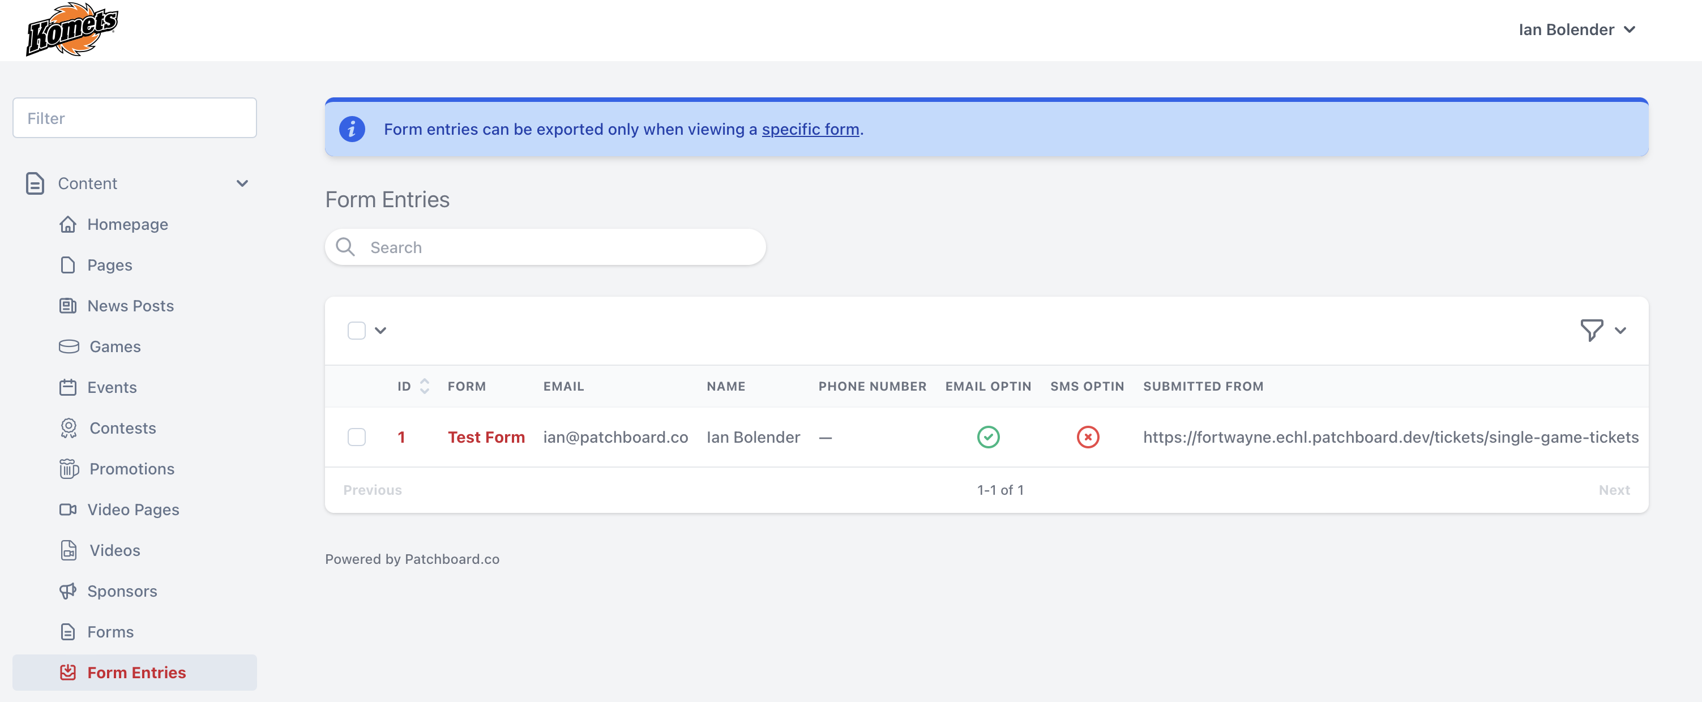
Task: Open Sponsors in the sidebar
Action: coord(122,591)
